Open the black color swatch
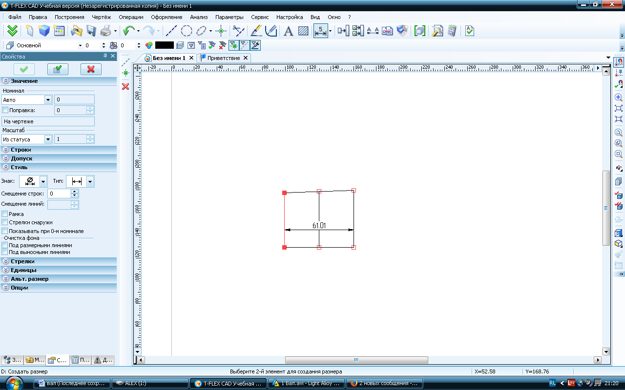This screenshot has width=625, height=390. [164, 45]
